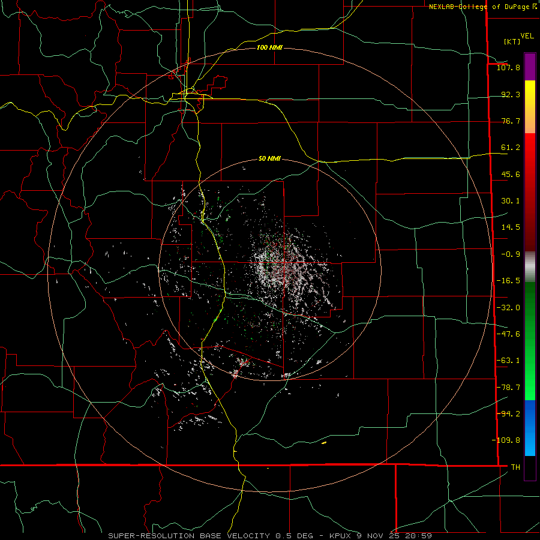Image resolution: width=540 pixels, height=540 pixels.
Task: Click the -78.7 velocity scale value
Action: coord(508,388)
